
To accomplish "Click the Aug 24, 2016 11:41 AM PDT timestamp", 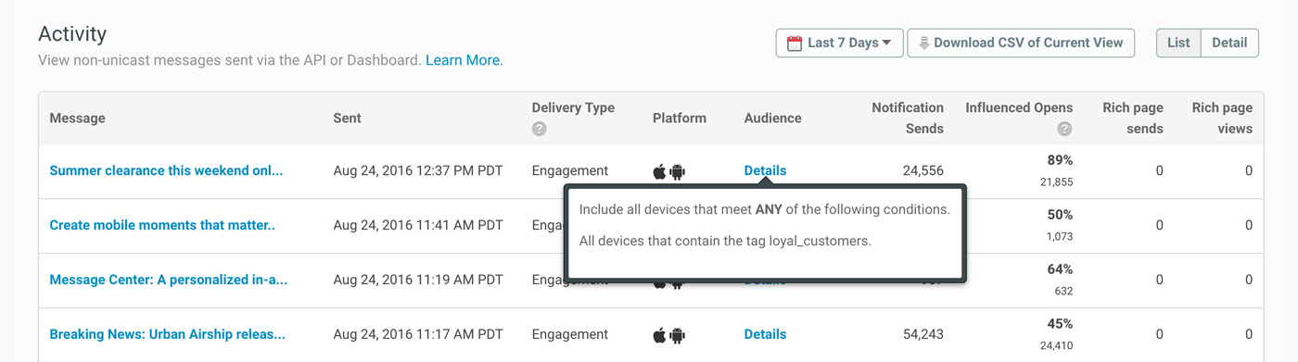I will [x=418, y=225].
